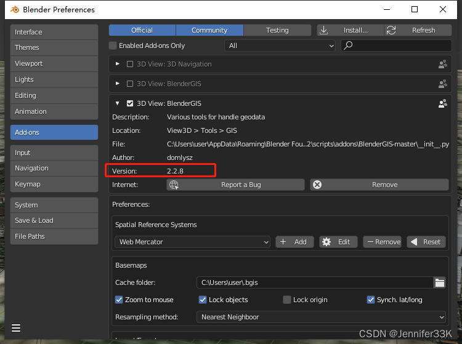Open System preferences

(x=54, y=205)
